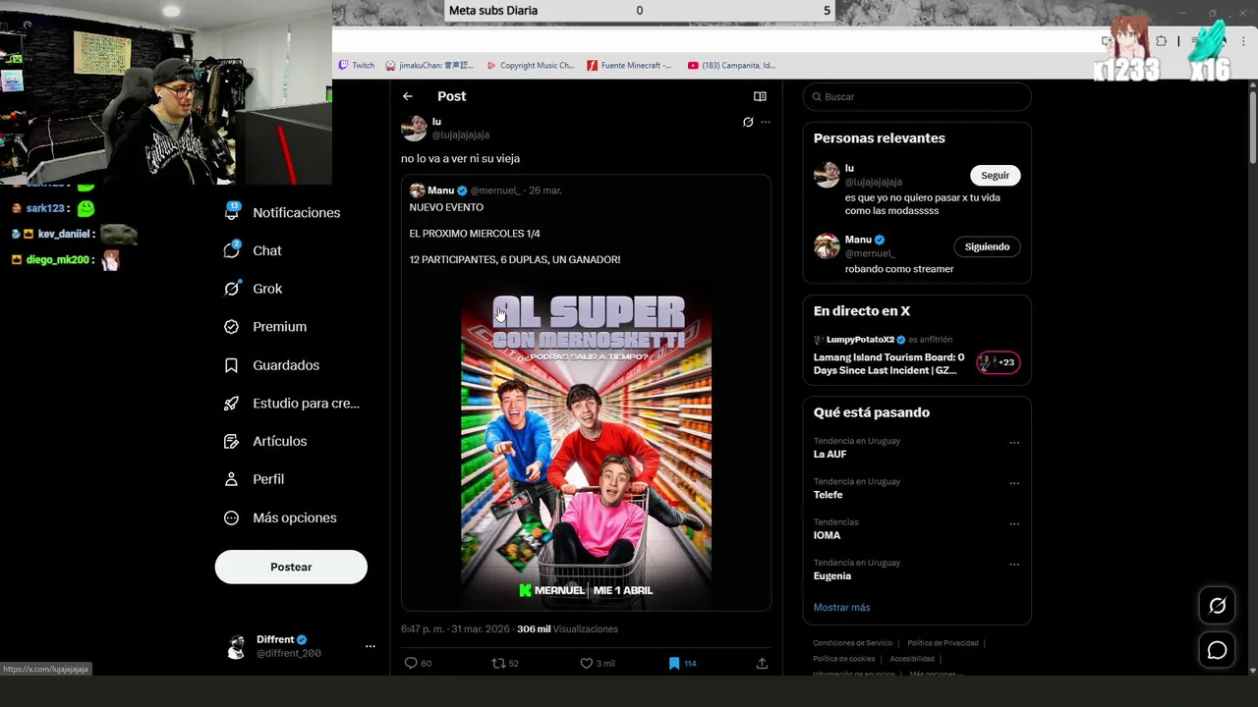Open Manu's avatar in the quoted post

pyautogui.click(x=417, y=190)
